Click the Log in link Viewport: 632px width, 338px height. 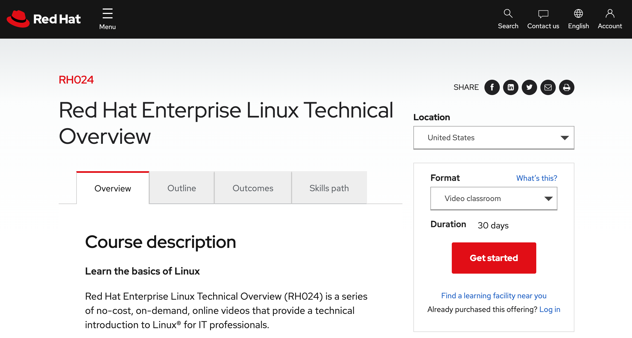(550, 309)
